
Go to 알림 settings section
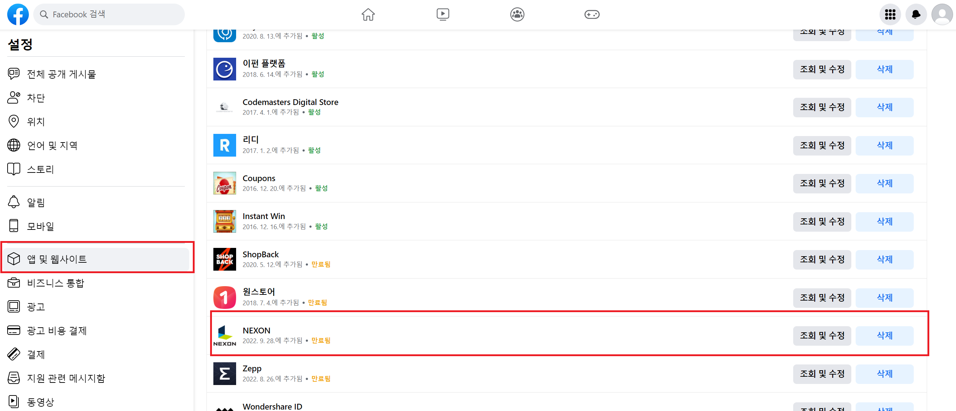tap(36, 202)
